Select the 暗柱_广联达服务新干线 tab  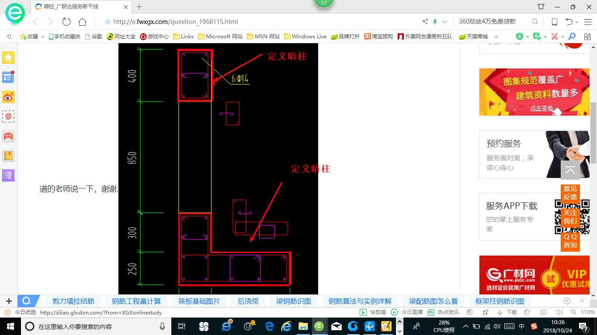click(82, 7)
